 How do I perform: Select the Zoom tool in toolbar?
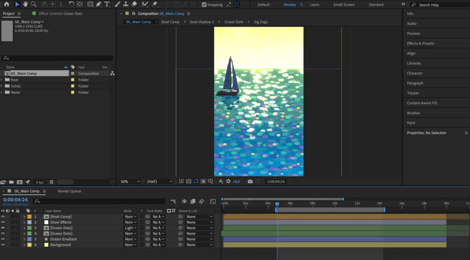[x=34, y=4]
